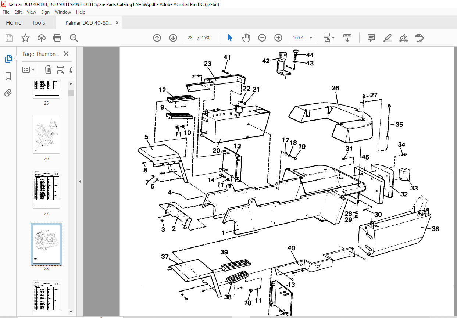Bookmark this file with the star icon
Image resolution: width=457 pixels, height=318 pixels.
coord(25,38)
